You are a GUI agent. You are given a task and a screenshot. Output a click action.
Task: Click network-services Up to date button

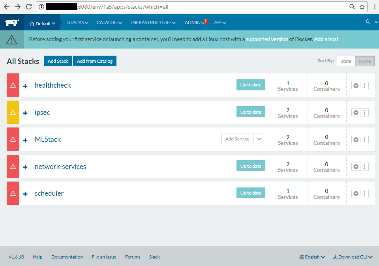(251, 166)
